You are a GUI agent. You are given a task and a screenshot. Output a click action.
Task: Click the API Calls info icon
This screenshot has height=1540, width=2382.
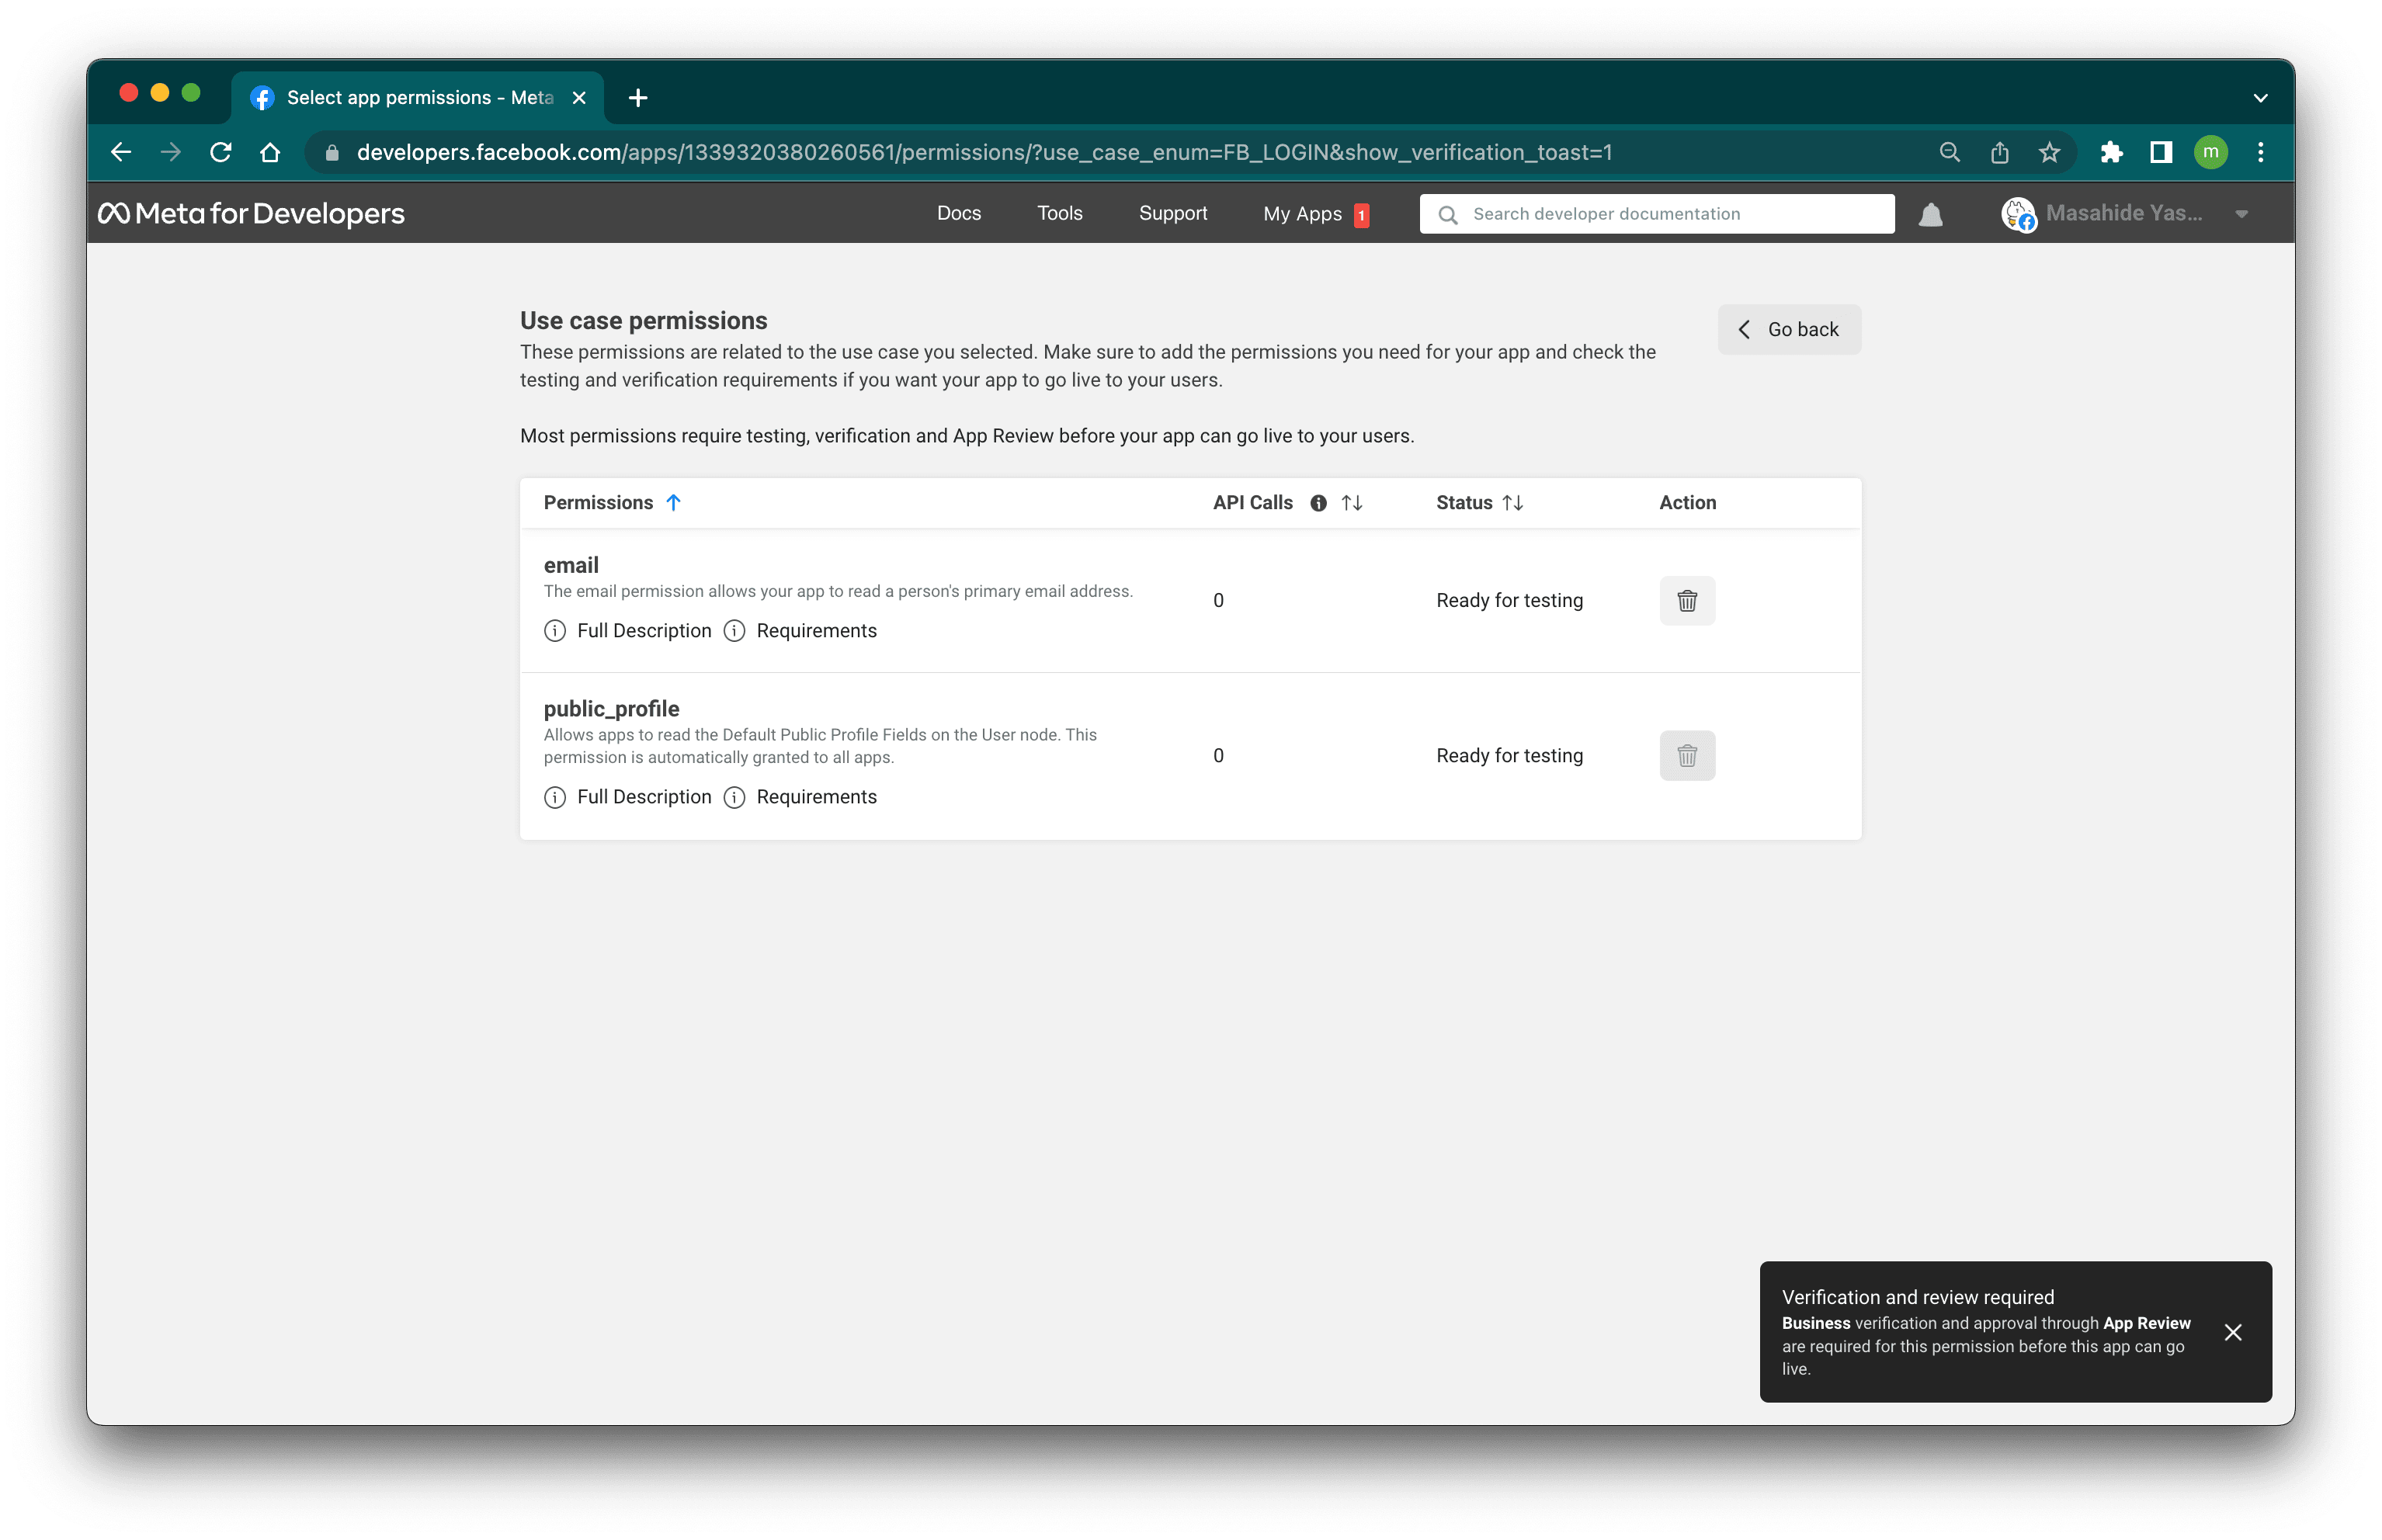tap(1318, 503)
